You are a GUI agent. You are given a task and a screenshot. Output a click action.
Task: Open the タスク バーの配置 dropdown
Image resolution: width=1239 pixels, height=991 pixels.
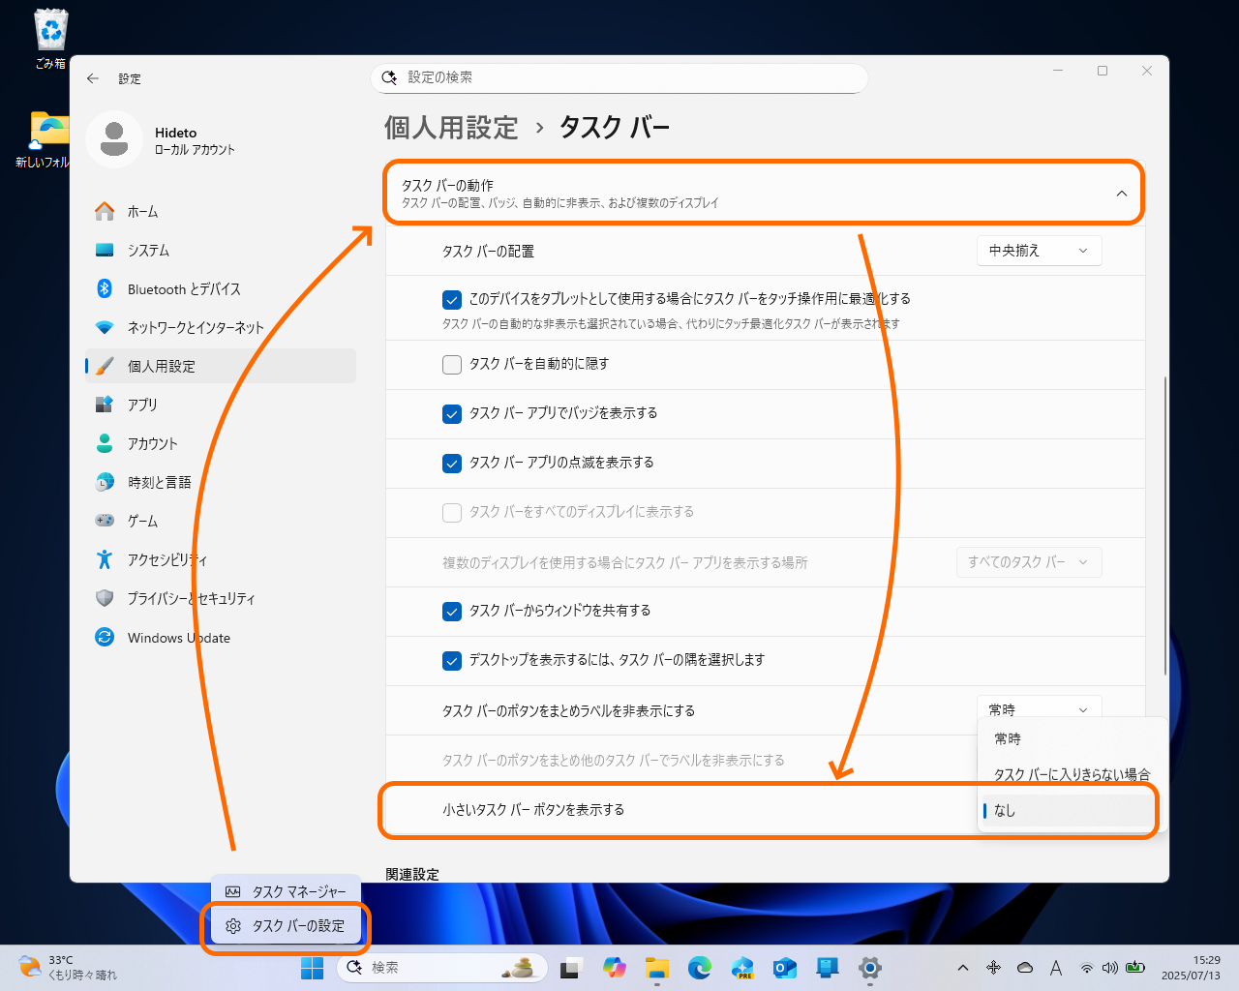tap(1039, 250)
